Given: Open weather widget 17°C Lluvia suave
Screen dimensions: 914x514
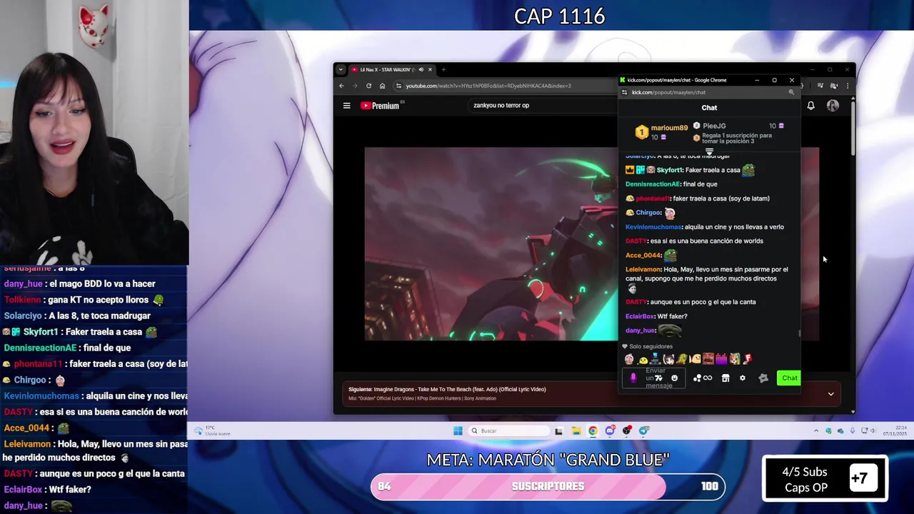Looking at the screenshot, I should coord(212,430).
